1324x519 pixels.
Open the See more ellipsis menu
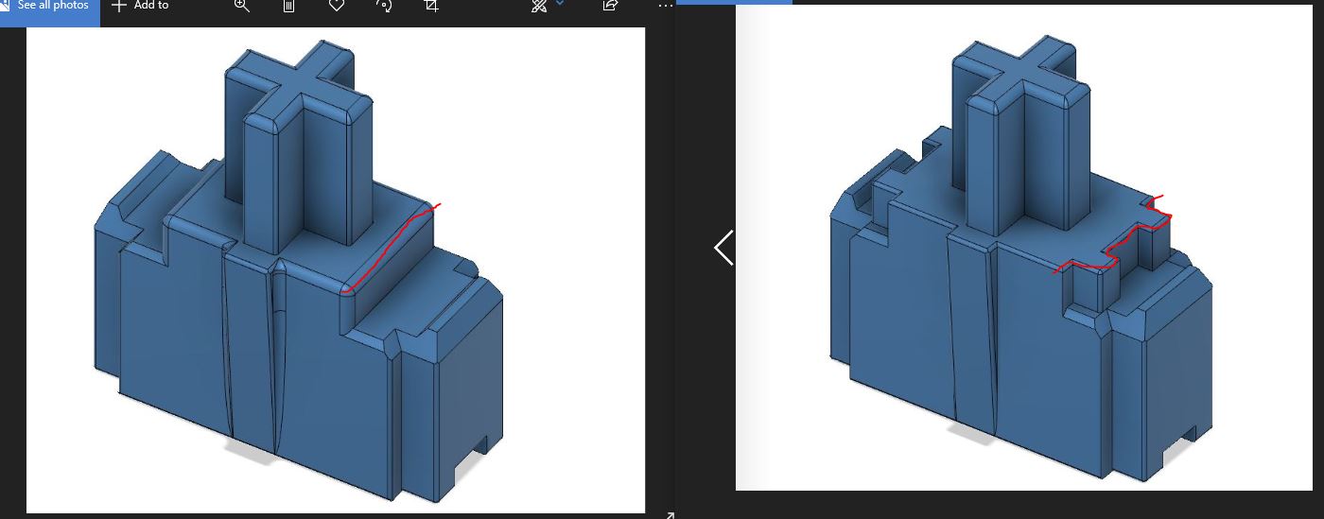664,6
